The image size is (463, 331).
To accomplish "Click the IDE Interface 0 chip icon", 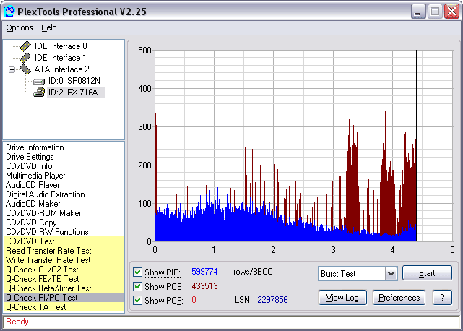I will tap(25, 46).
